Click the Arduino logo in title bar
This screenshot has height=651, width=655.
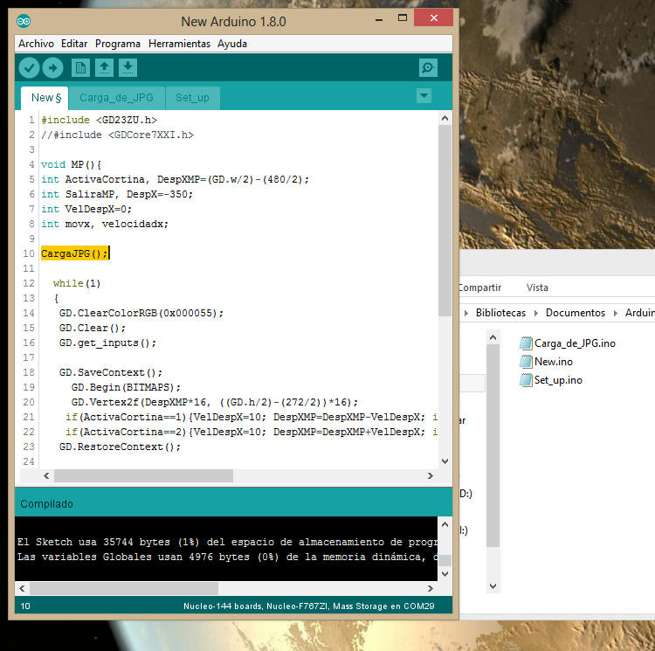click(24, 21)
